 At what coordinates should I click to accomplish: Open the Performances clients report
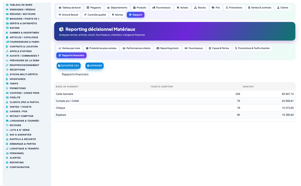[136, 48]
